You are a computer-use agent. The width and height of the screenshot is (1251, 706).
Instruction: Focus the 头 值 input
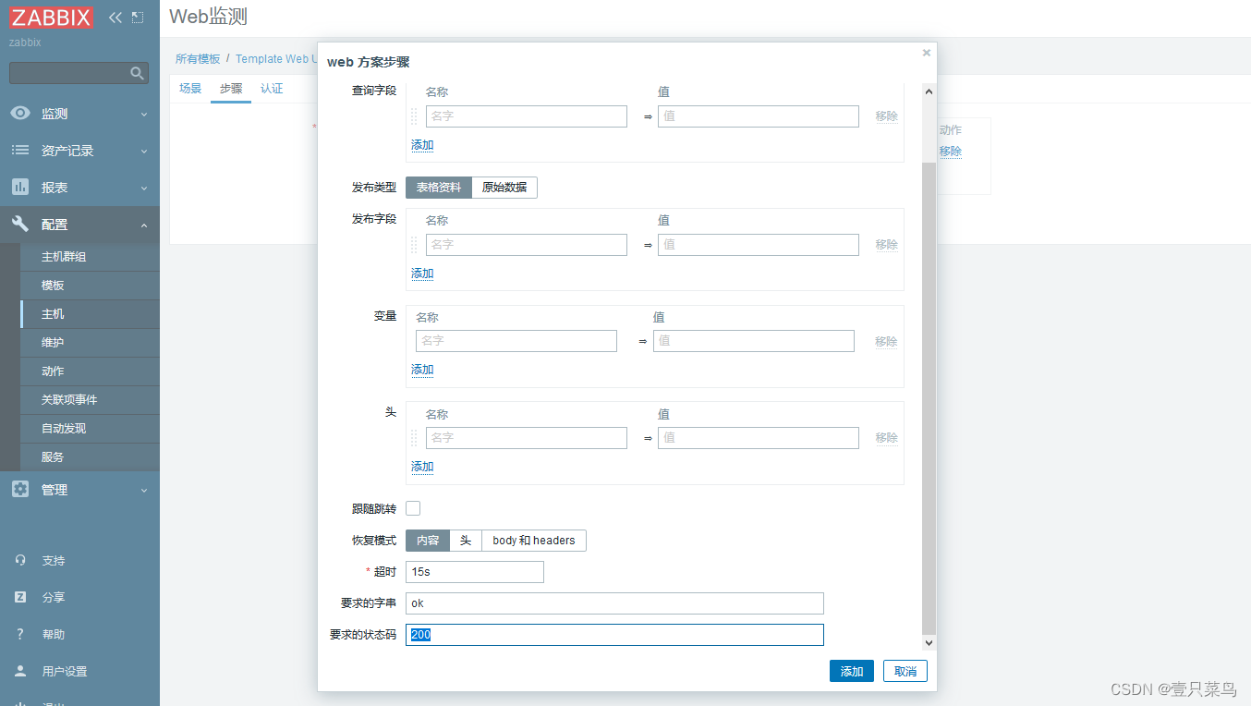point(759,438)
